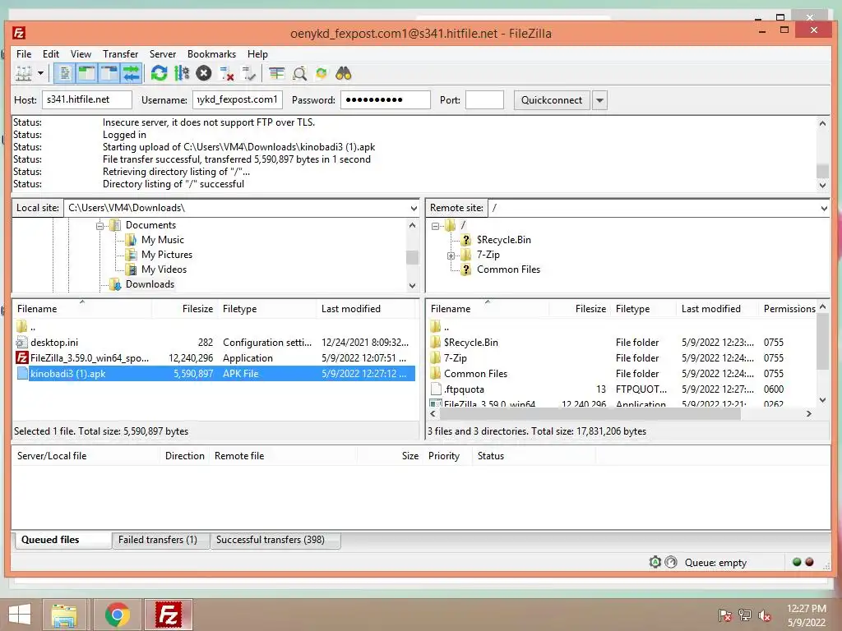Select My Pictures in local tree
The image size is (842, 631).
166,255
